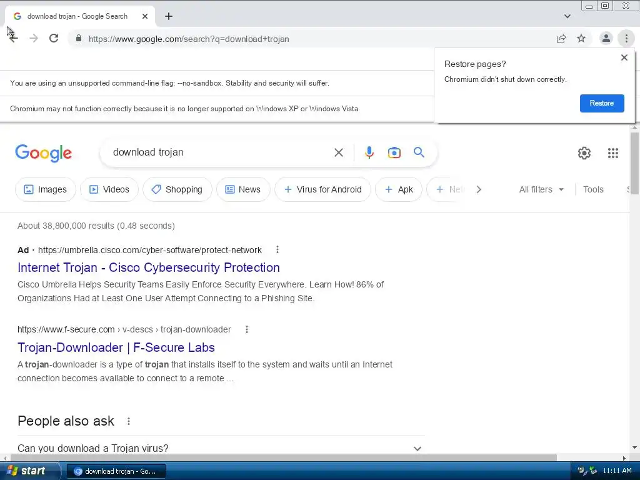Image resolution: width=640 pixels, height=480 pixels.
Task: Click the umbrella.cisco.com ad URL
Action: (x=150, y=250)
